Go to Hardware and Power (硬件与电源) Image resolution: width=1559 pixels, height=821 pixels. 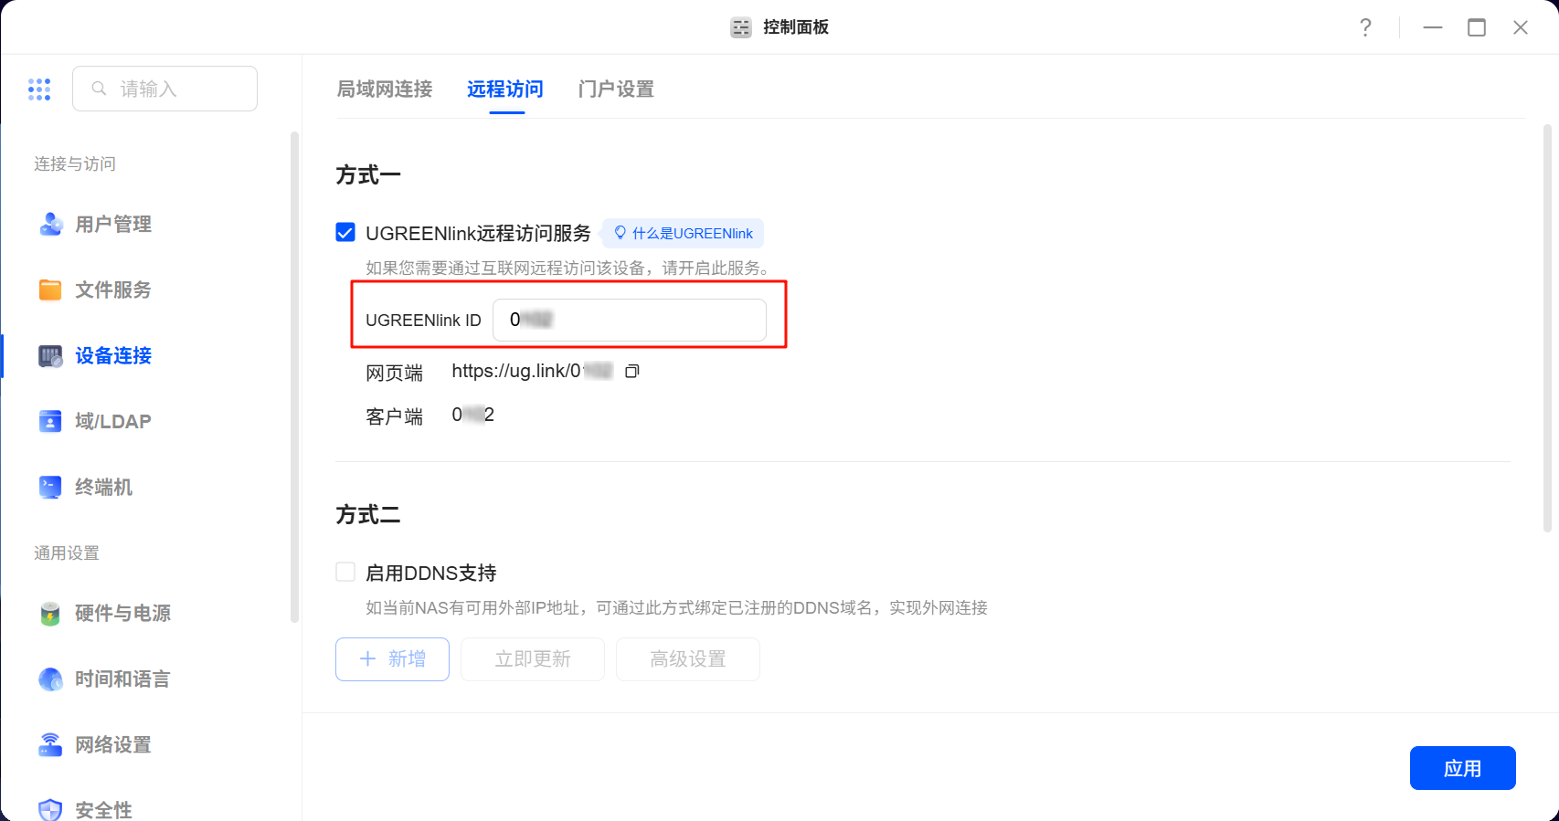click(x=122, y=613)
